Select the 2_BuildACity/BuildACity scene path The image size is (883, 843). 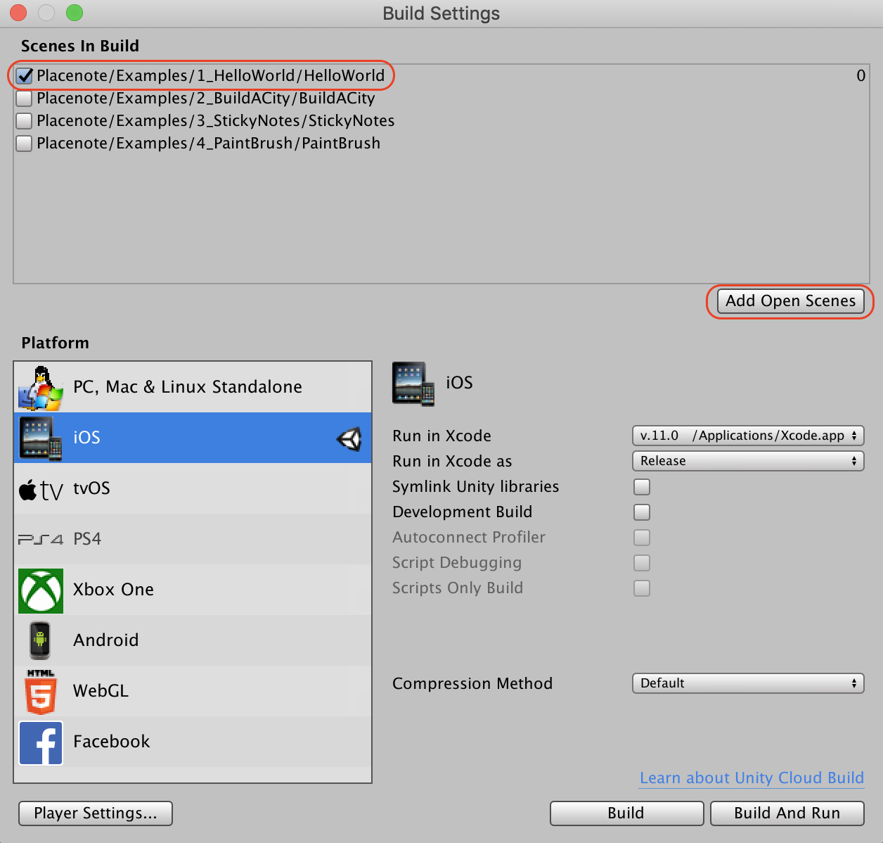point(206,99)
